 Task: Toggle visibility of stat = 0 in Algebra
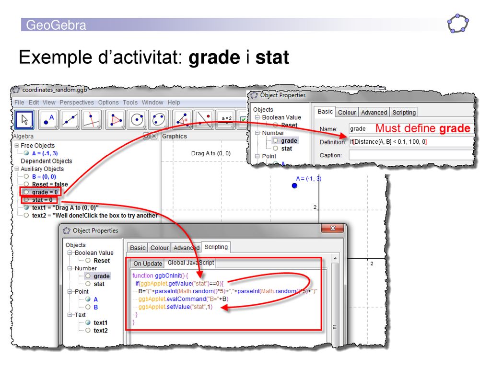tap(26, 200)
